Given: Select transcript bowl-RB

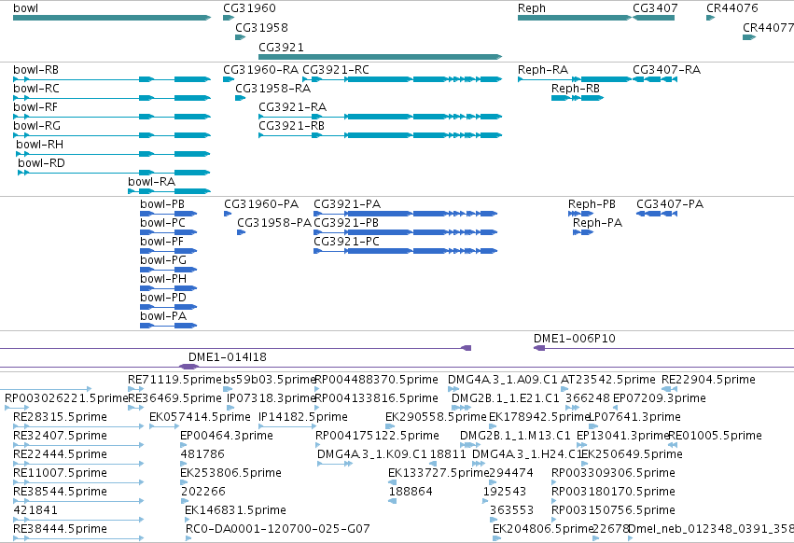Looking at the screenshot, I should pos(112,79).
